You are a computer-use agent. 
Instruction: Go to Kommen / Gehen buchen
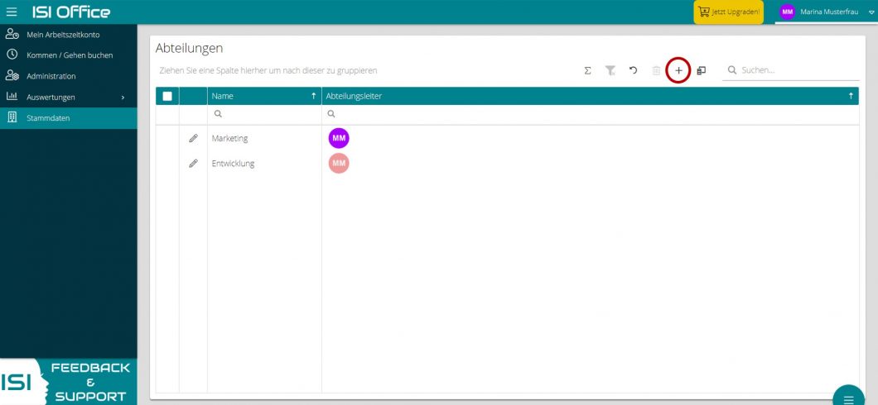pos(68,55)
